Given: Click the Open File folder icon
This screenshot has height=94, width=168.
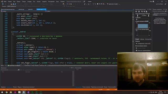Looking at the screenshot, I should coord(11,4).
